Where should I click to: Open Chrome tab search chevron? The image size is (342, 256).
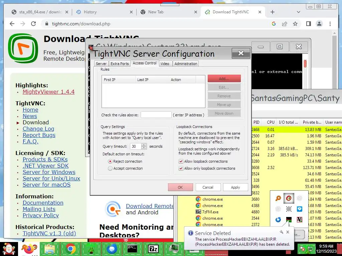click(298, 12)
